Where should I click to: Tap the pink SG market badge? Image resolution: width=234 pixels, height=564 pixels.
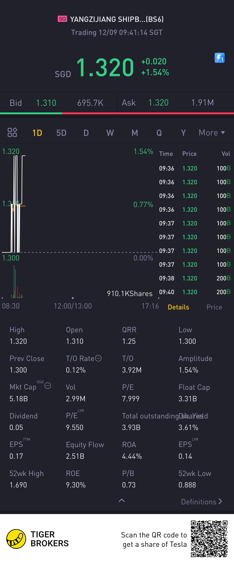tap(62, 19)
